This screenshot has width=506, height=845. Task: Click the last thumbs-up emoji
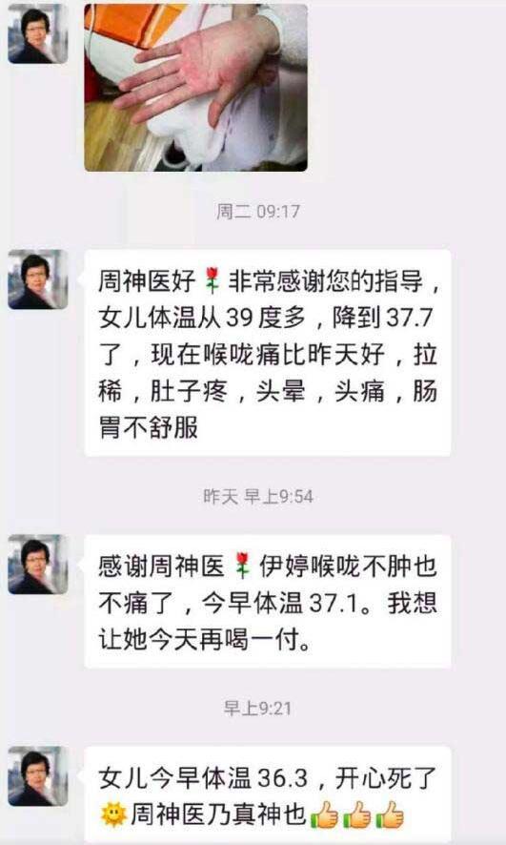tap(390, 814)
